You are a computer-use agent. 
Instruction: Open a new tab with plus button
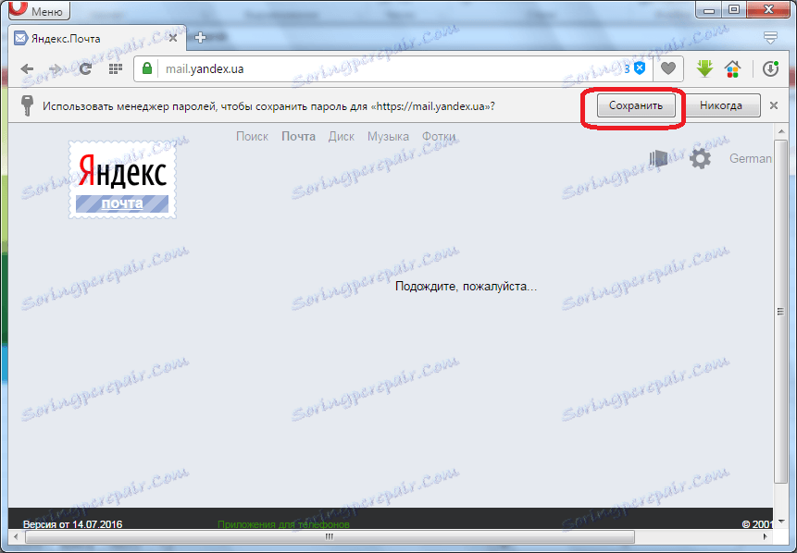tap(200, 38)
